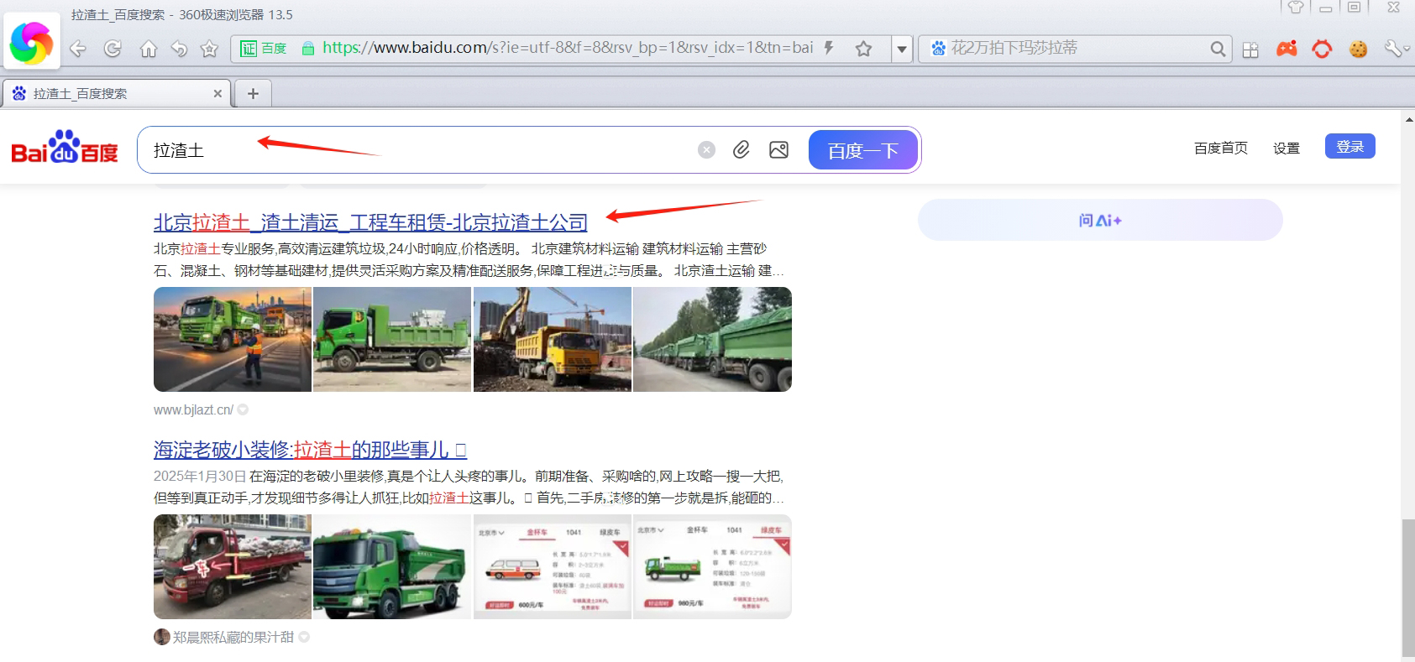The height and width of the screenshot is (662, 1415).
Task: Click the magnifier in browser search box
Action: [1218, 49]
